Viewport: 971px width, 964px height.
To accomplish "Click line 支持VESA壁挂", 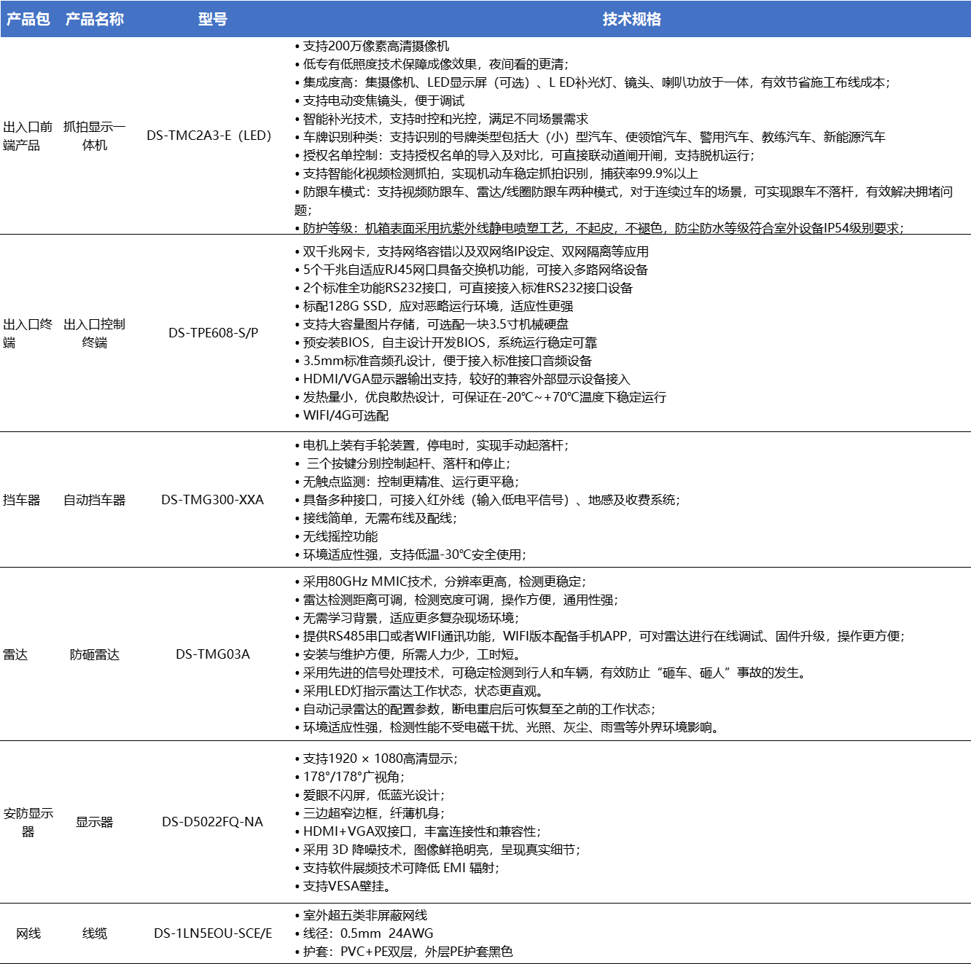I will tap(342, 886).
